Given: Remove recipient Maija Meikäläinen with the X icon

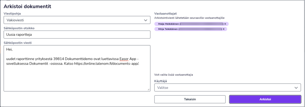Looking at the screenshot, I should (x=225, y=24).
